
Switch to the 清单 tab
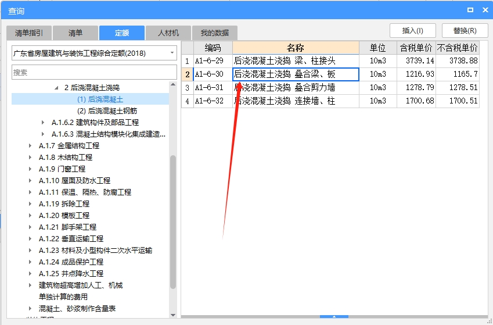click(x=75, y=33)
